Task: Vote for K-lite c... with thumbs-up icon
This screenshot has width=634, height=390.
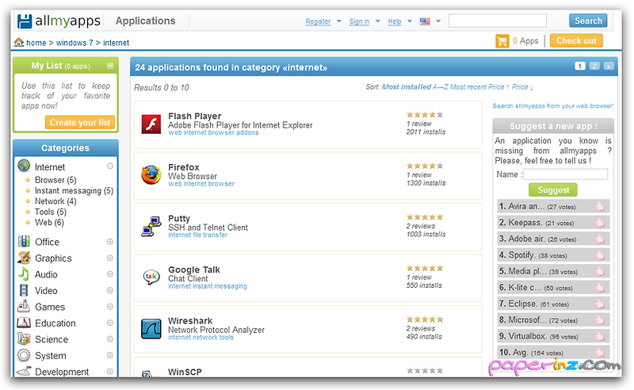Action: tap(600, 287)
